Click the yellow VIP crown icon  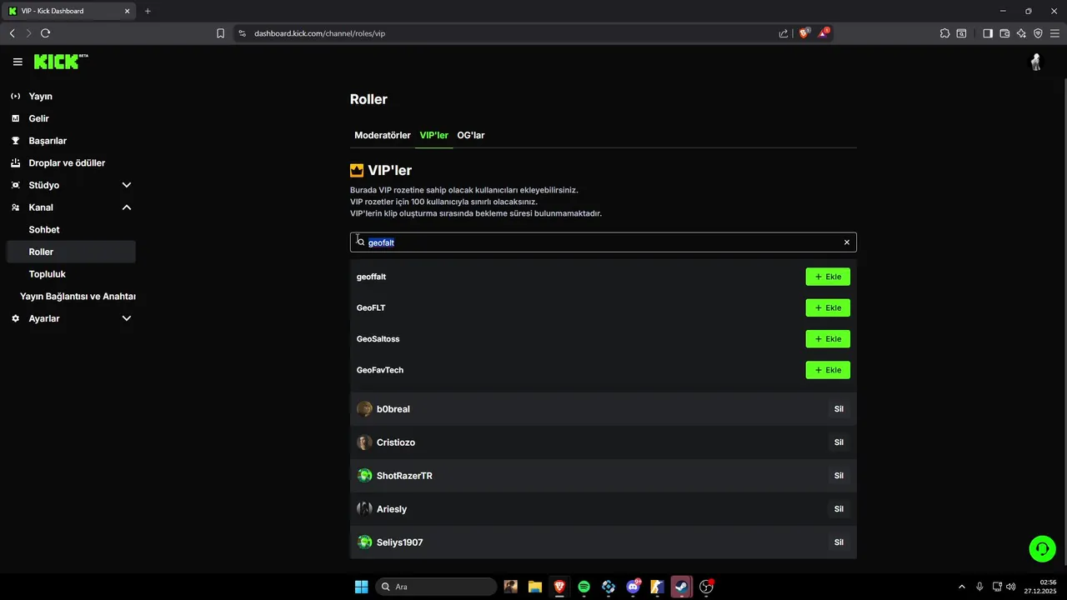click(357, 170)
